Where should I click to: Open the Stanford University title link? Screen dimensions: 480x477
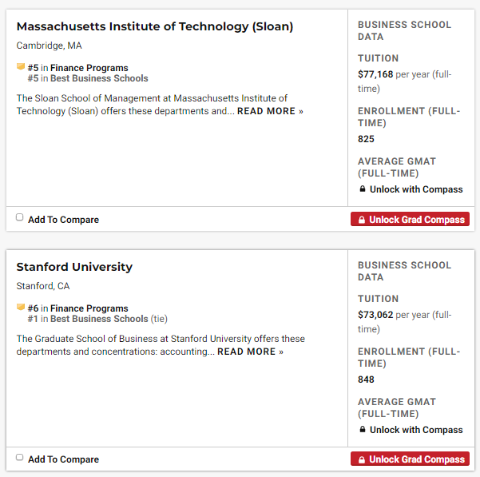74,267
